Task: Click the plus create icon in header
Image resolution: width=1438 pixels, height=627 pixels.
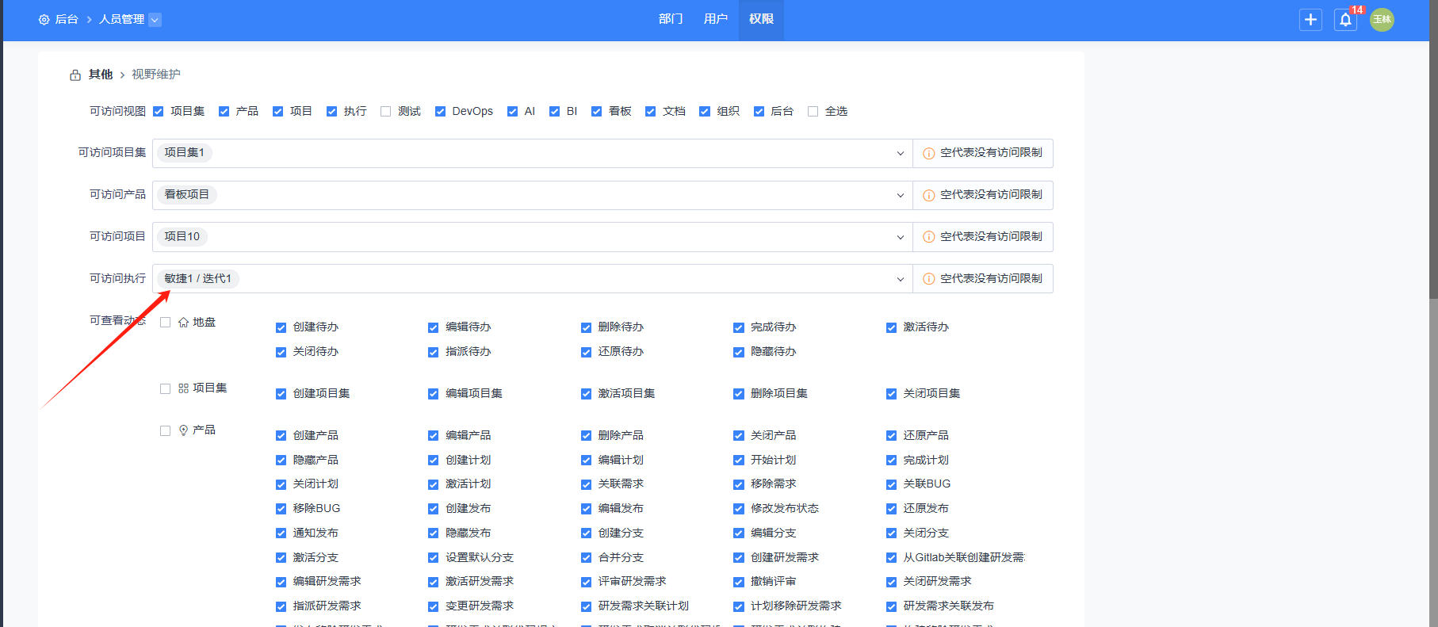Action: pyautogui.click(x=1310, y=20)
